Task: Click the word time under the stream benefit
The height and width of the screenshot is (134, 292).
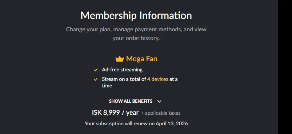Action: pos(107,86)
